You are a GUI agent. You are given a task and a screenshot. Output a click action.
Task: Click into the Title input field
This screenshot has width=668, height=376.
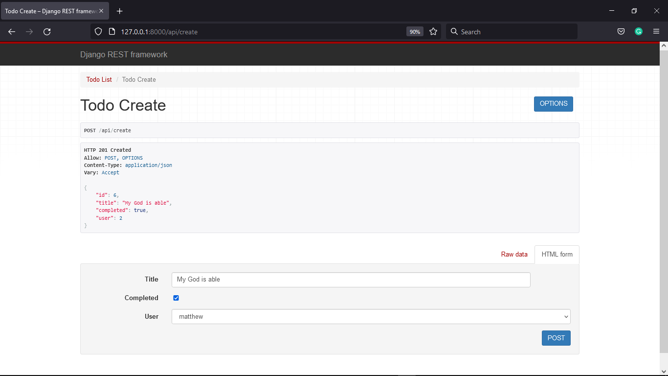pyautogui.click(x=351, y=280)
